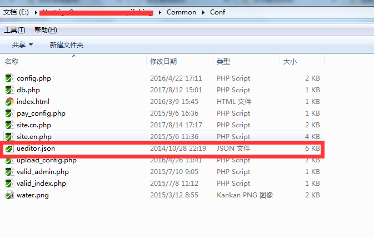Select the upload_config.php file name
This screenshot has width=374, height=238.
coord(47,160)
